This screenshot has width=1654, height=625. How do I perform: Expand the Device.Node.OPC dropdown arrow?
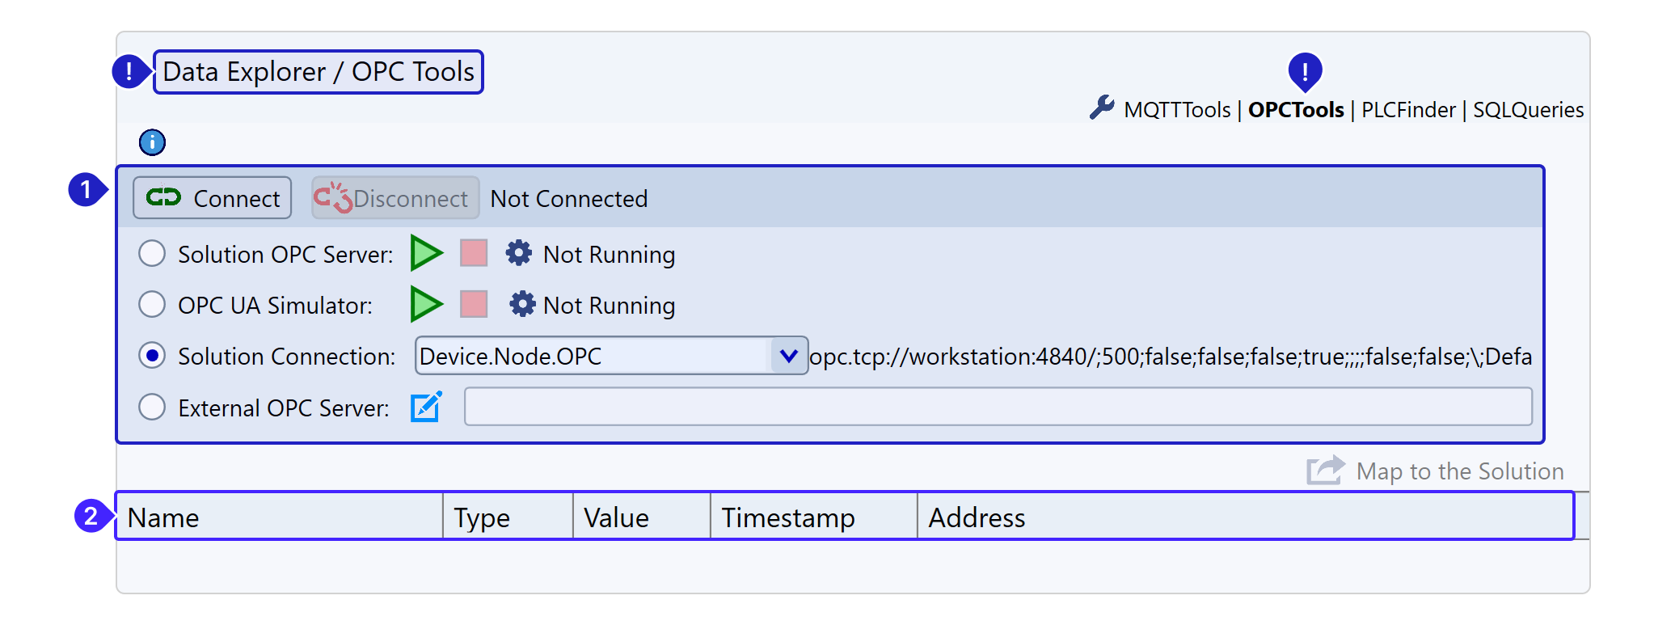pyautogui.click(x=788, y=356)
